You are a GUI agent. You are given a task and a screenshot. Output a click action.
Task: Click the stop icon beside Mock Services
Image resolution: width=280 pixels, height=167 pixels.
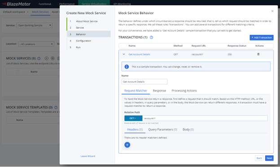(x=52, y=58)
